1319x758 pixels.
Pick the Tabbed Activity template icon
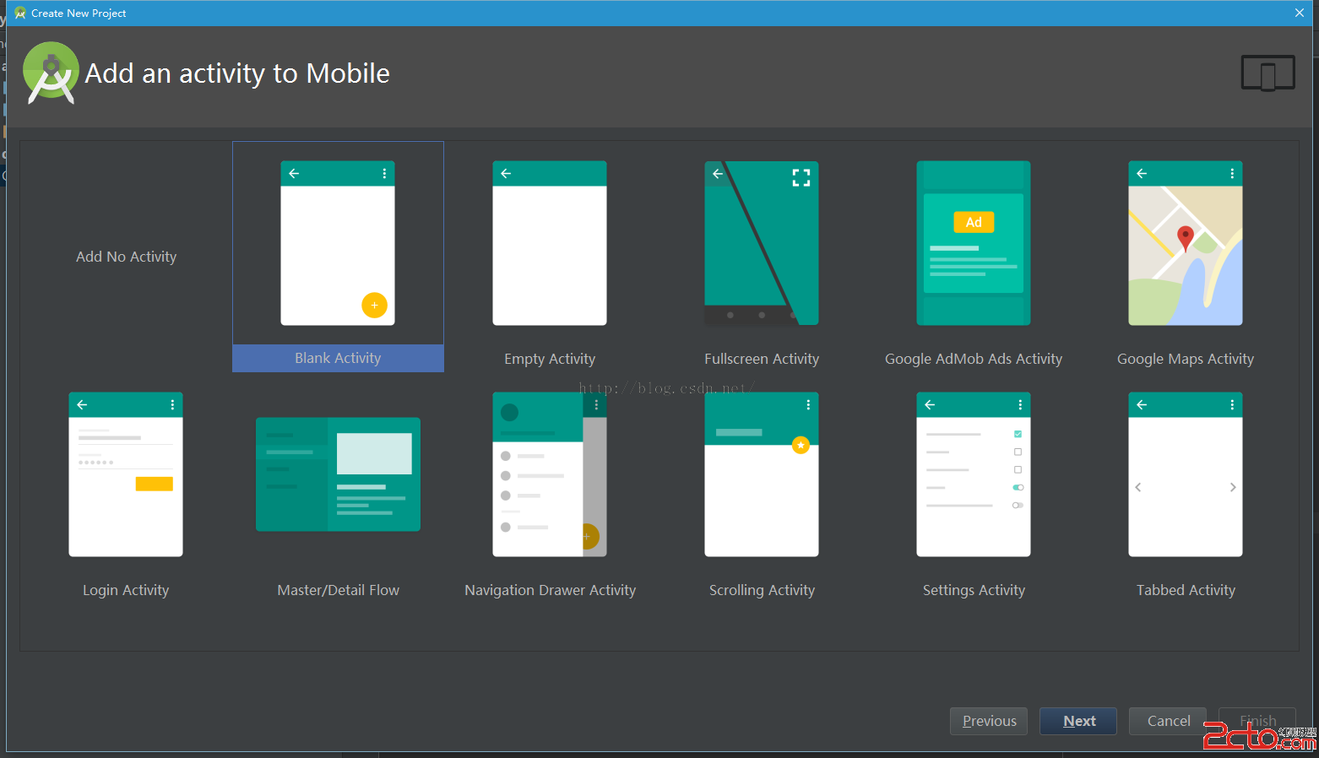[1185, 474]
